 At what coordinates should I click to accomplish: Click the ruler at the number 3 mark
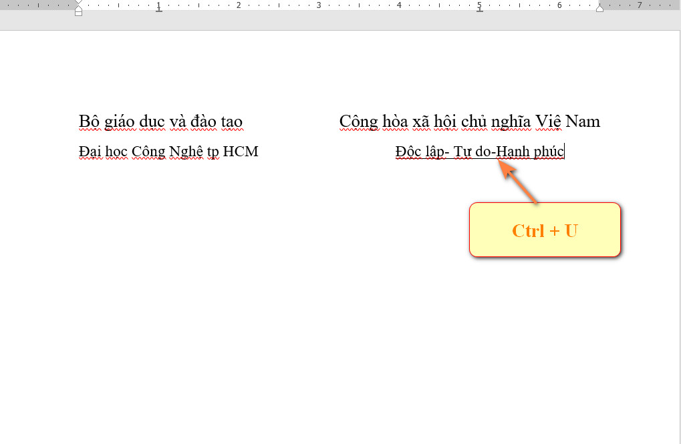pyautogui.click(x=319, y=5)
